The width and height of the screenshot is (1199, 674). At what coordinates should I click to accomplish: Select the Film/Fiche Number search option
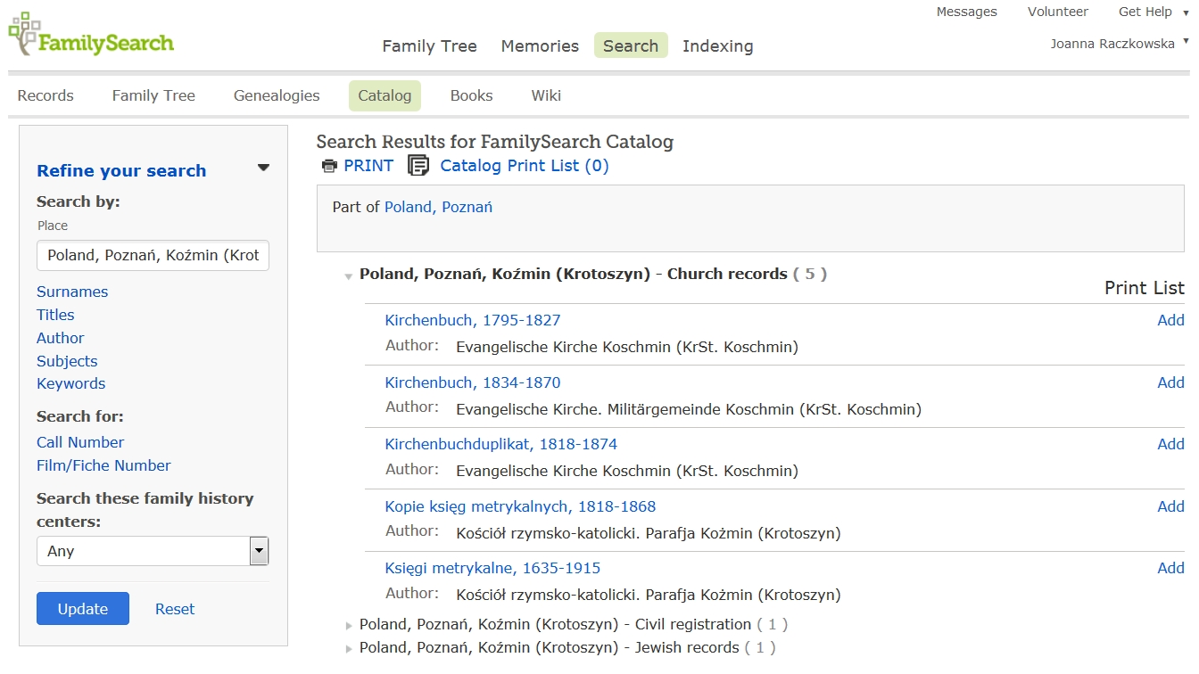103,465
